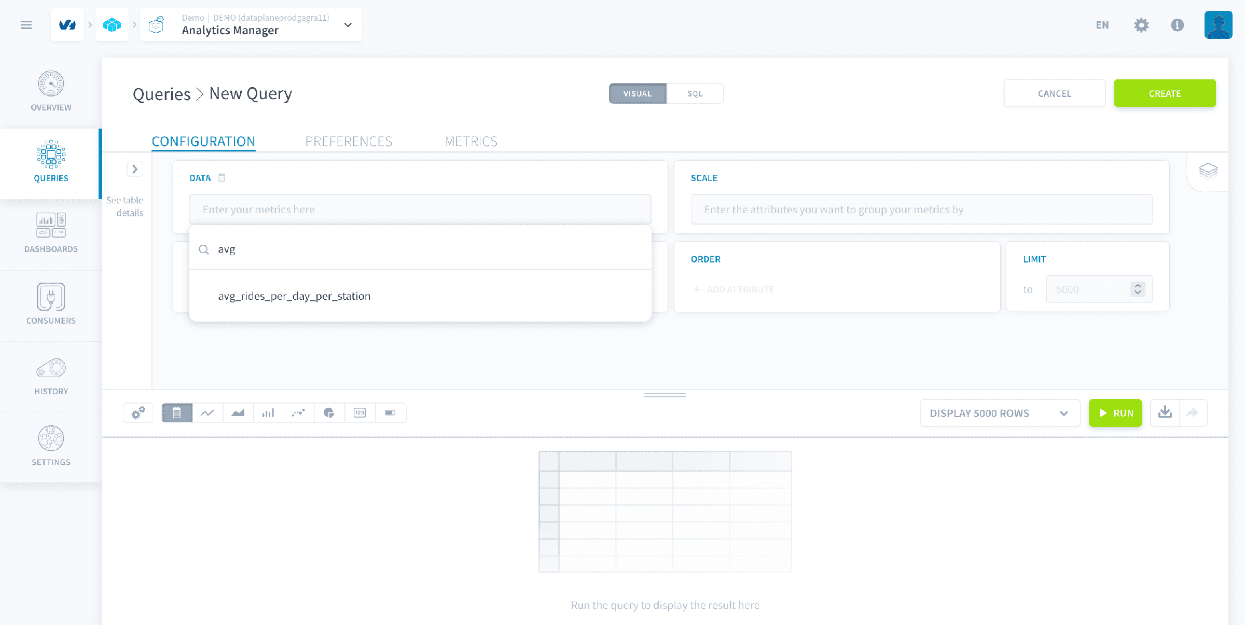Click the CREATE button
This screenshot has width=1245, height=625.
(x=1165, y=93)
